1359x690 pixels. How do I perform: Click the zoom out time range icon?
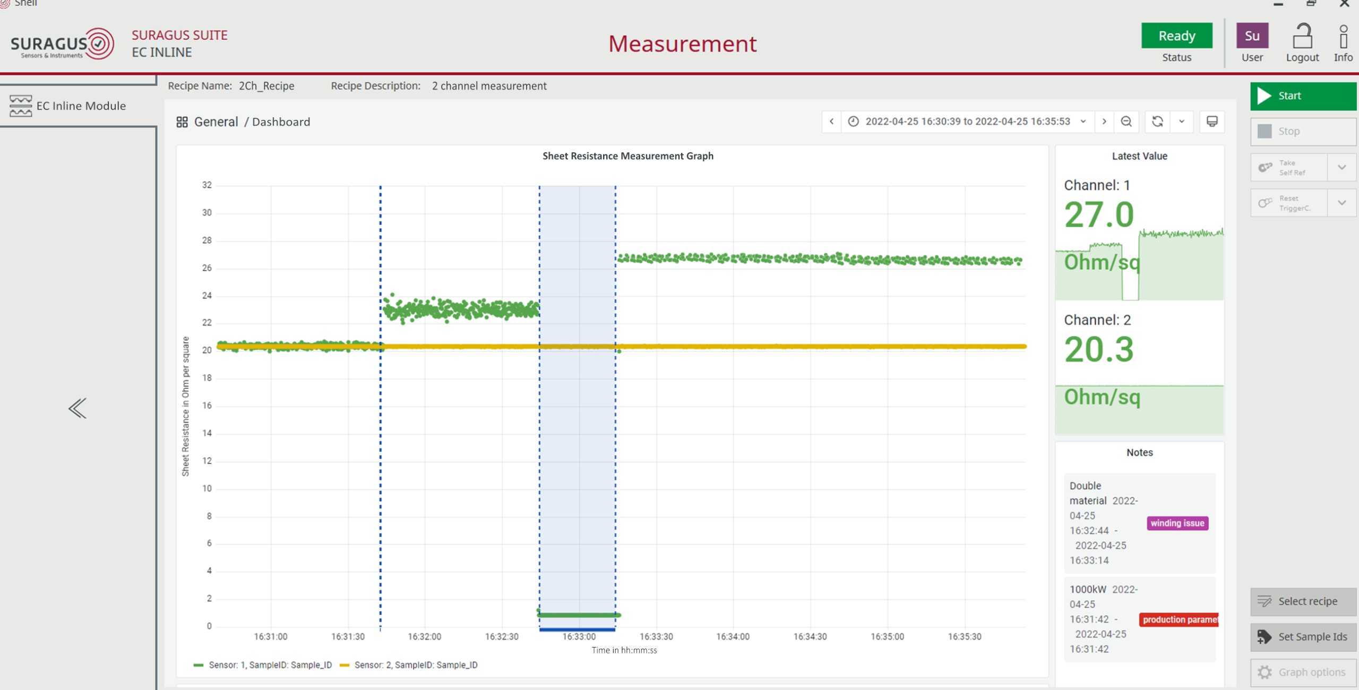click(x=1126, y=122)
